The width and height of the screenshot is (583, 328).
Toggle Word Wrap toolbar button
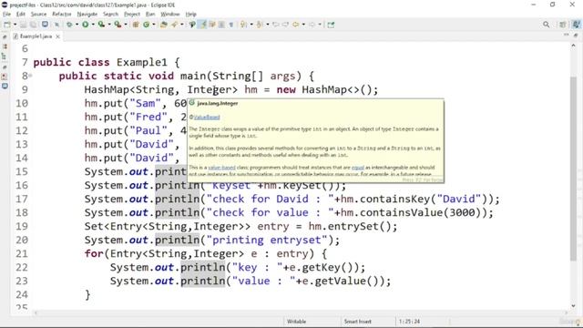click(x=212, y=25)
